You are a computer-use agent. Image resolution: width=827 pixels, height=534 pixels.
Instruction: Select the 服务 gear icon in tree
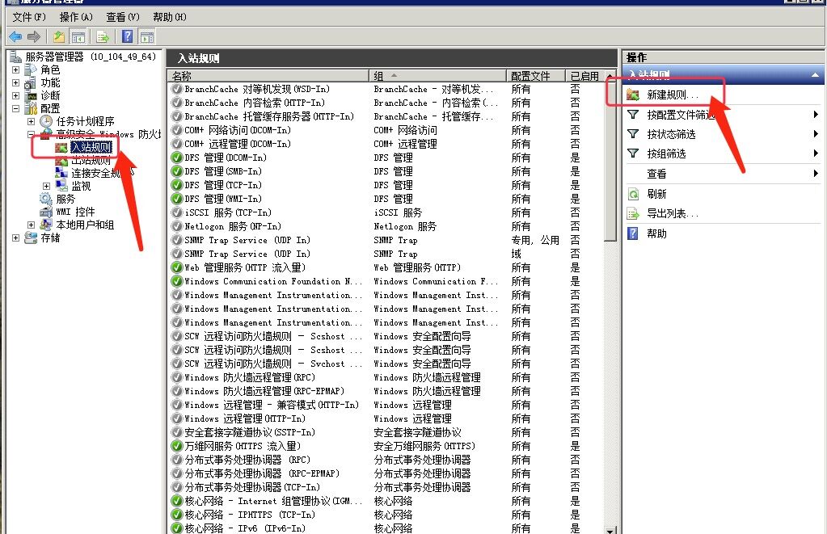[45, 199]
